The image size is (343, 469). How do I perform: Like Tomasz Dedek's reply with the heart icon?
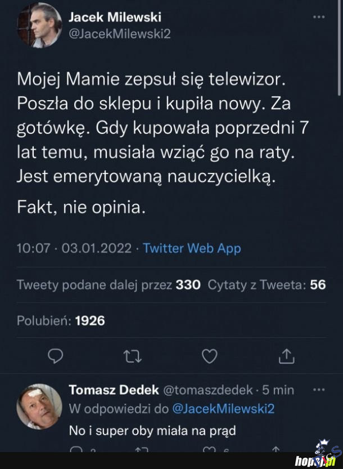[x=210, y=450]
